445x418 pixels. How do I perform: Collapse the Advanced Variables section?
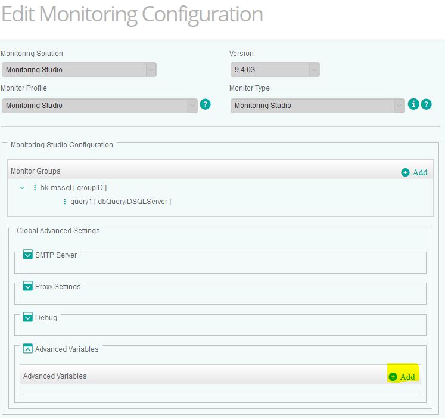[x=28, y=348]
